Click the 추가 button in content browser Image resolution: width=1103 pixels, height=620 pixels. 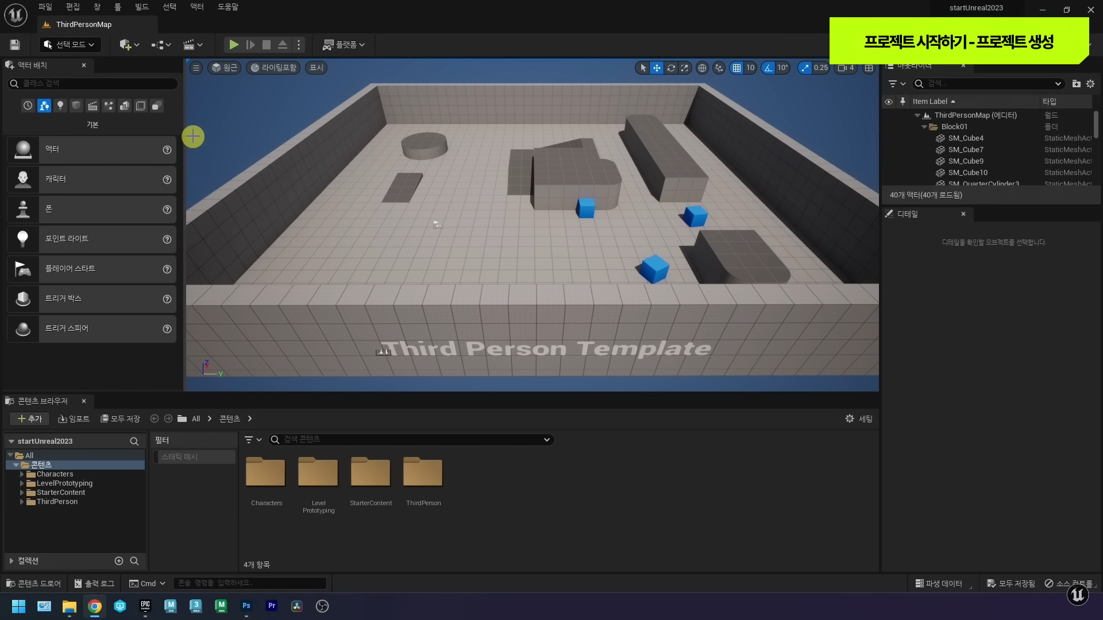(30, 418)
